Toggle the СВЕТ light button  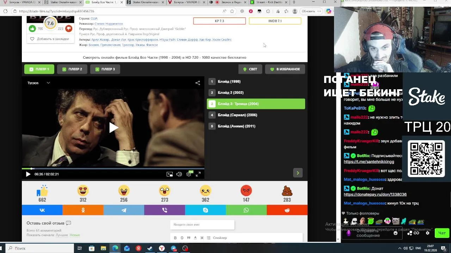click(x=250, y=69)
